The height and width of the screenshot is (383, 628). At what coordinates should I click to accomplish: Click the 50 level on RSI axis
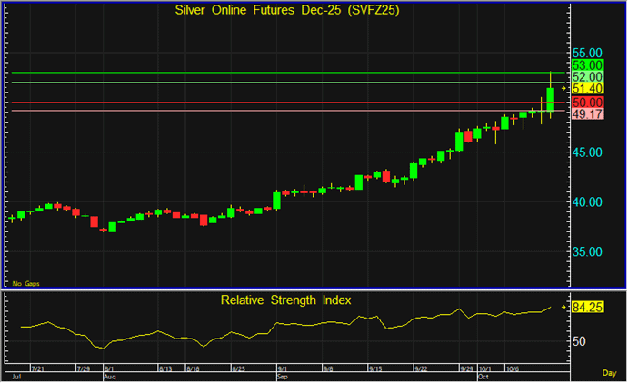click(x=579, y=341)
